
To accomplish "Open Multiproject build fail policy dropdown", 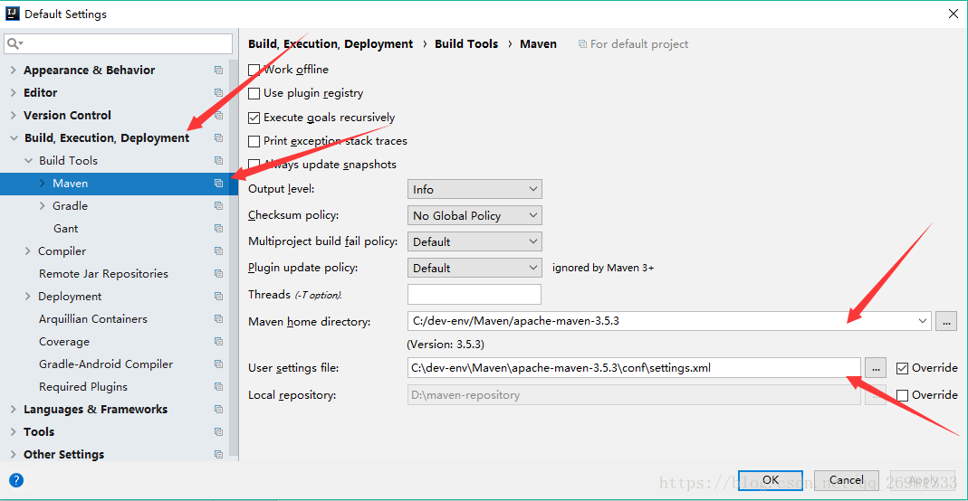I will click(474, 241).
